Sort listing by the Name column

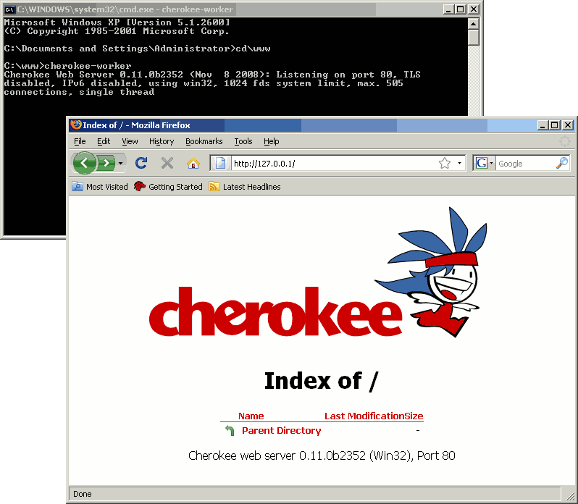tap(251, 416)
